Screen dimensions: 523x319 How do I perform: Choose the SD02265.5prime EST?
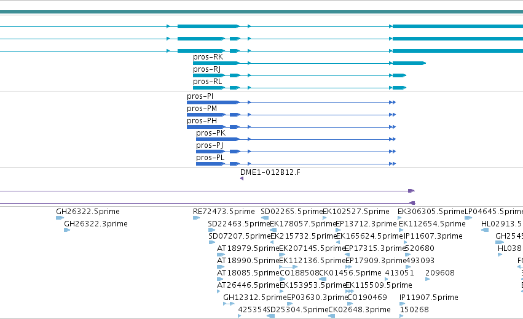(x=292, y=212)
